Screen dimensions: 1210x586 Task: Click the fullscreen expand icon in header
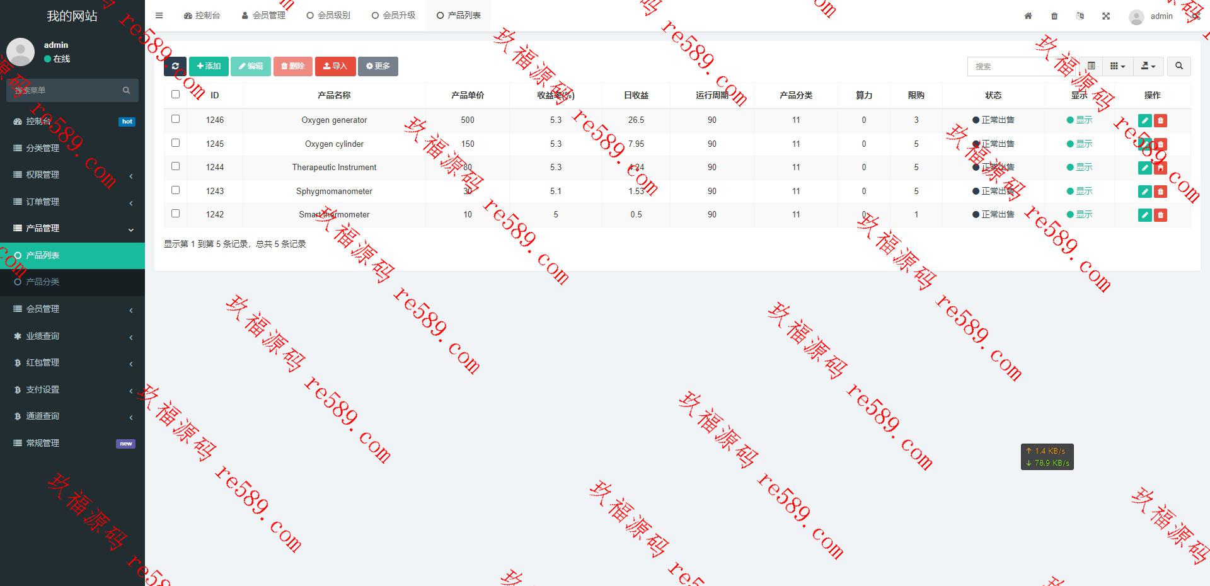[x=1106, y=16]
